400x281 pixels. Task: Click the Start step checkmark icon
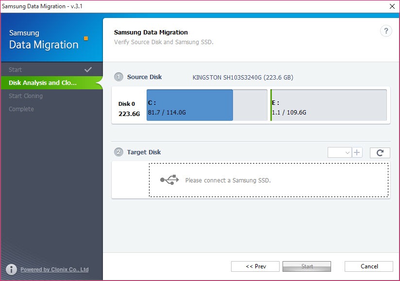click(x=88, y=69)
